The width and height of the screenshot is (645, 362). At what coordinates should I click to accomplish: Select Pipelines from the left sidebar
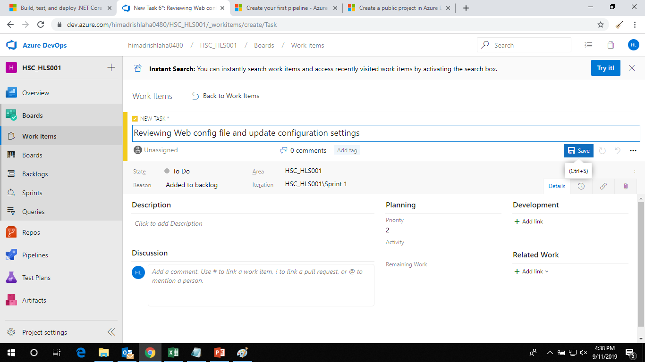click(38, 255)
